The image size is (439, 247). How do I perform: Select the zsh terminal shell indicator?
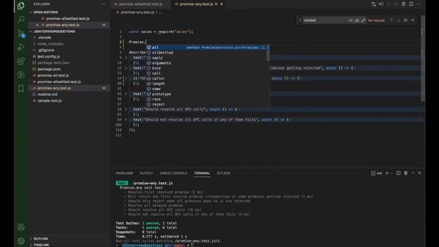[x=377, y=173]
